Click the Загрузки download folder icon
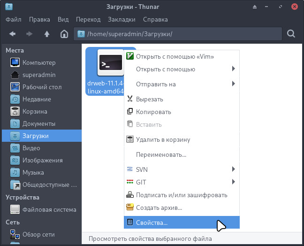Viewport: 304px width, 246px height. coord(15,136)
